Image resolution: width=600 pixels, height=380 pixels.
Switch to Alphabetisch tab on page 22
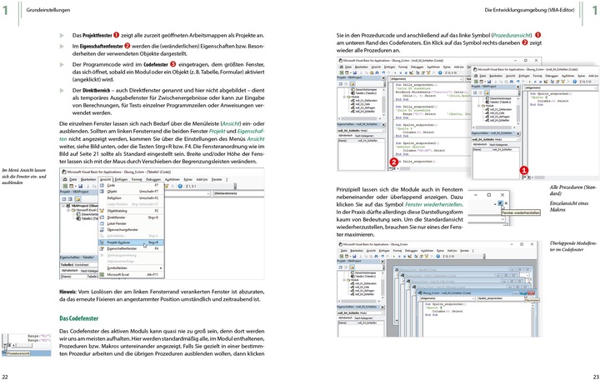pyautogui.click(x=70, y=271)
